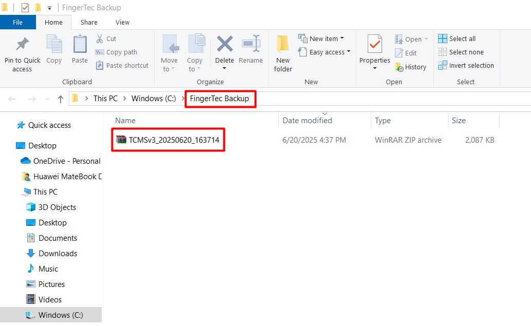Open the Copy to menu
This screenshot has width=531, height=326.
pos(195,53)
